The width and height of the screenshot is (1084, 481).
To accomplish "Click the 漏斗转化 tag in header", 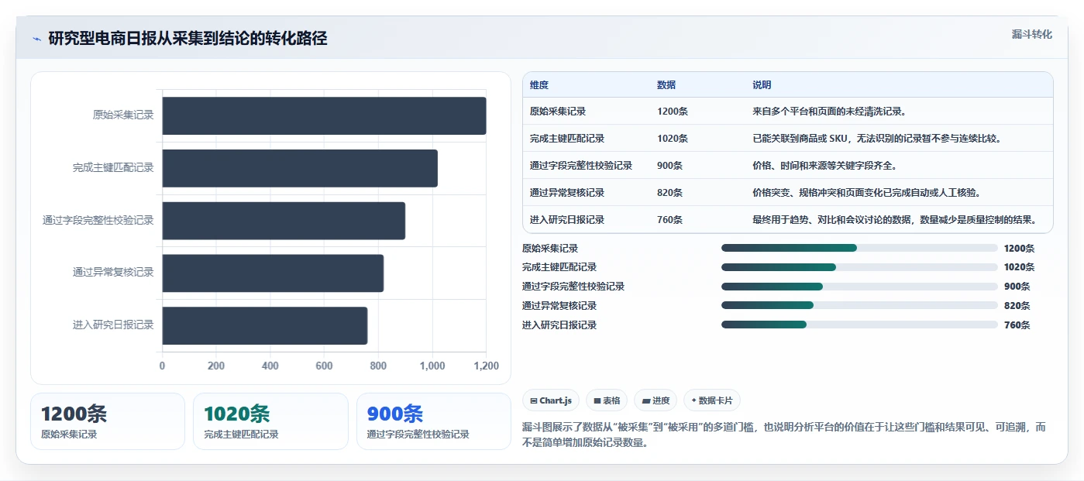I will tap(1032, 35).
